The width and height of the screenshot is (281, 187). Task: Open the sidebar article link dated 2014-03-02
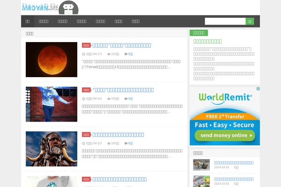[234, 163]
